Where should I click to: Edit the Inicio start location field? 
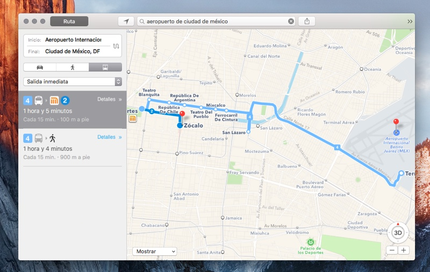point(73,40)
